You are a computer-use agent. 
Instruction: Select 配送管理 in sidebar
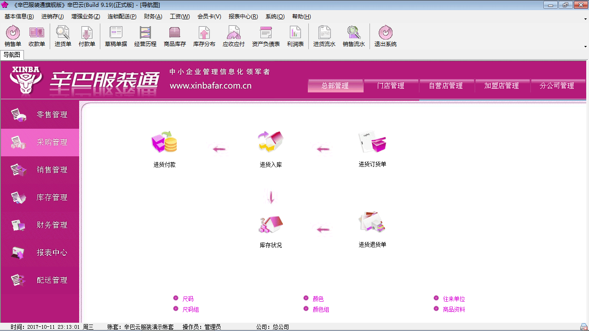point(40,280)
